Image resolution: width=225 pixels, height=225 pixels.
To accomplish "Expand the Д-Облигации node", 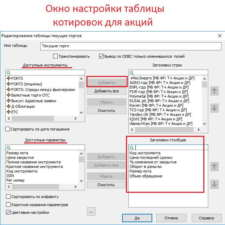I will click(x=8, y=106).
